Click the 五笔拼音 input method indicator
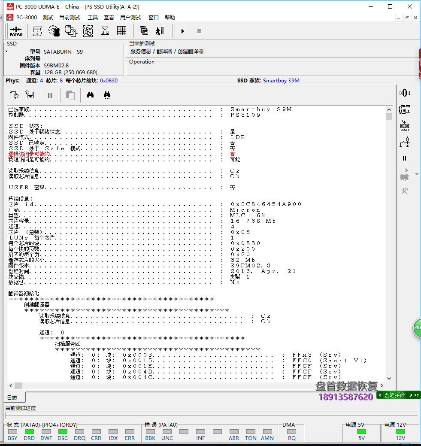Screen dimensions: 421x446 point(394,395)
